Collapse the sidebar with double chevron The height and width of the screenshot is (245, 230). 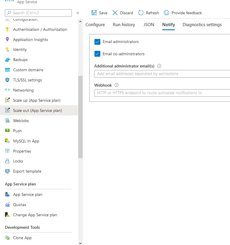[x=78, y=13]
